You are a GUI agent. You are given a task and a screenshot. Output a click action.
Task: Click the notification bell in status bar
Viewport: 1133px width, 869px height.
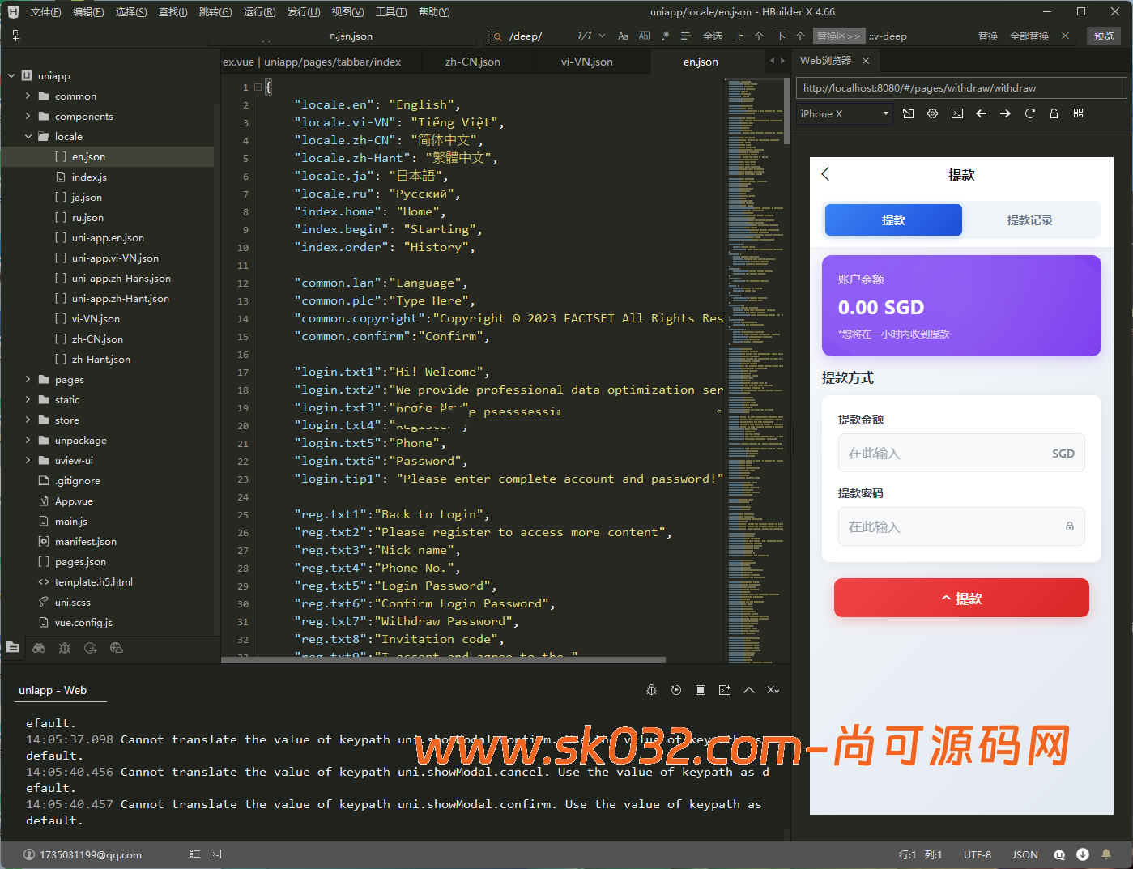(1106, 854)
